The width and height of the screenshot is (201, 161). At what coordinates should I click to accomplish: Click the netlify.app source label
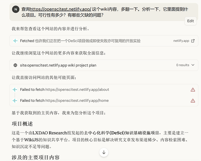pyautogui.click(x=181, y=41)
